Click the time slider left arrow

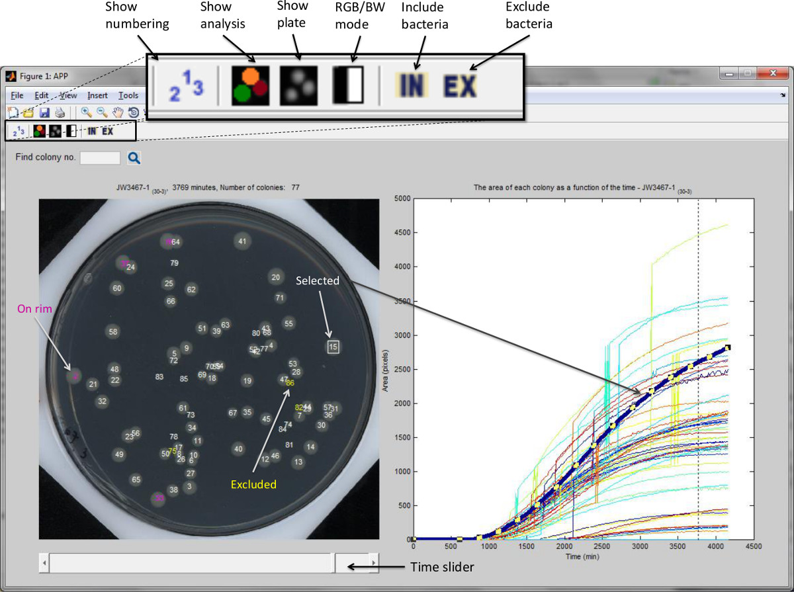[x=44, y=564]
